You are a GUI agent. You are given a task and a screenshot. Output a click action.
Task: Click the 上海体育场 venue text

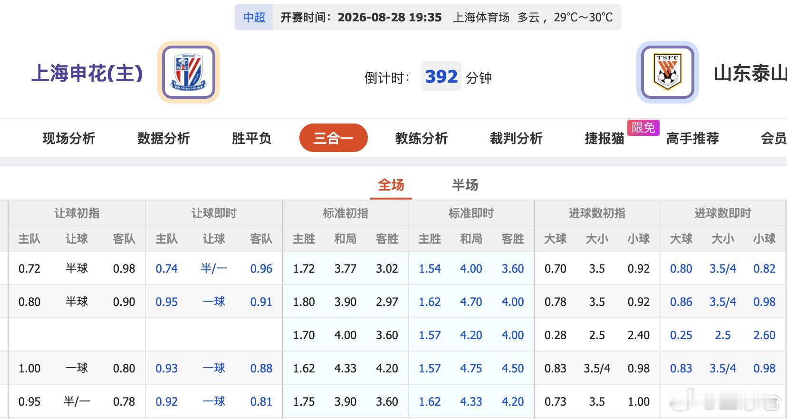point(481,18)
